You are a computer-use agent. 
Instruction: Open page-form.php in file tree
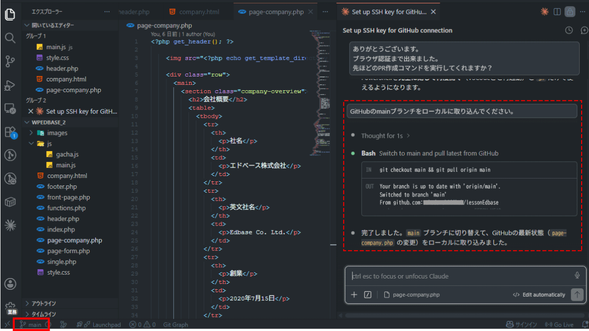coord(70,251)
